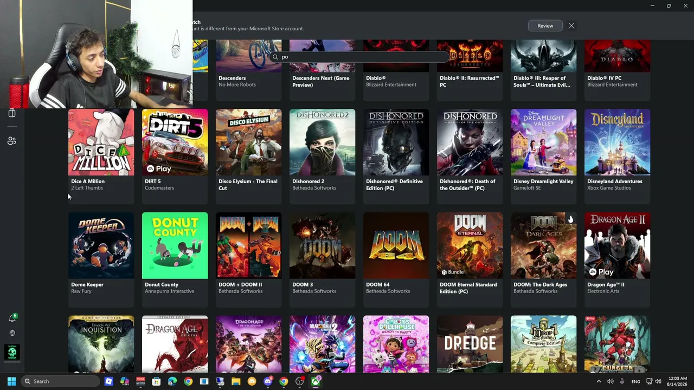The height and width of the screenshot is (390, 694).
Task: Click 'Diablo® III: Reaper of Souls' title
Action: click(543, 81)
